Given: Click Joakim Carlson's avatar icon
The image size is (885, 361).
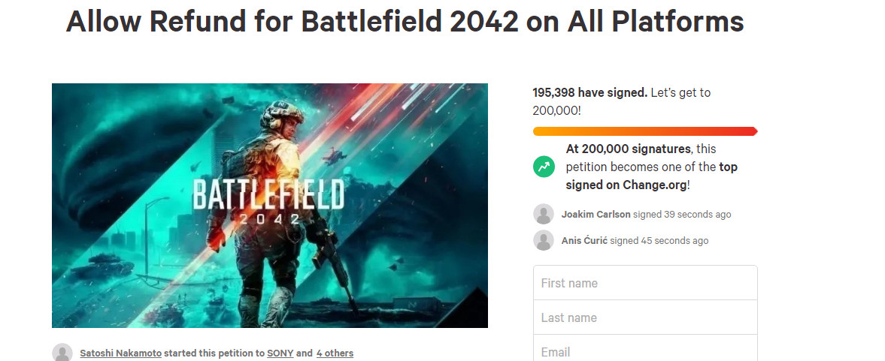Looking at the screenshot, I should click(544, 214).
